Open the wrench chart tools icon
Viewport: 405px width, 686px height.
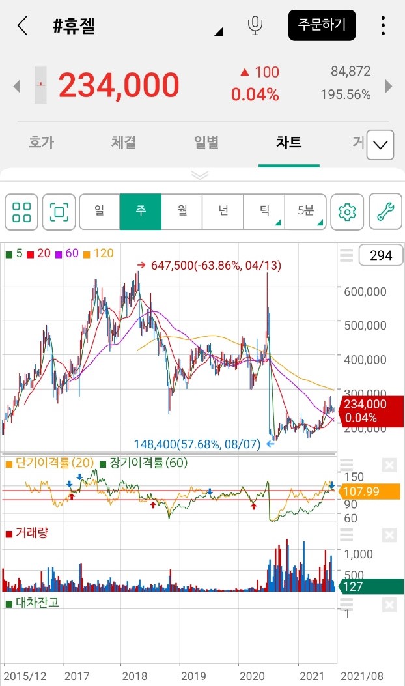pyautogui.click(x=385, y=212)
